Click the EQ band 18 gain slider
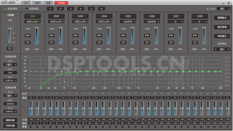 click(142, 108)
